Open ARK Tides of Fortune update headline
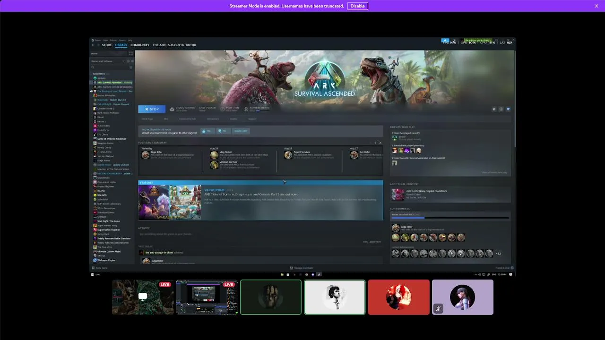Image resolution: width=605 pixels, height=340 pixels. 251,194
